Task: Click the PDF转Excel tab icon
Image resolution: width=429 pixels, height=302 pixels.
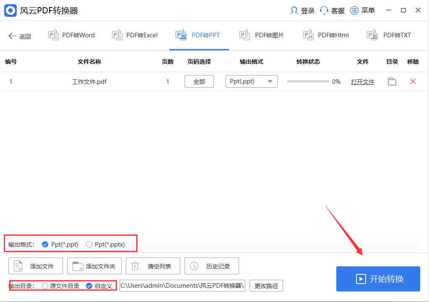Action: coord(117,35)
